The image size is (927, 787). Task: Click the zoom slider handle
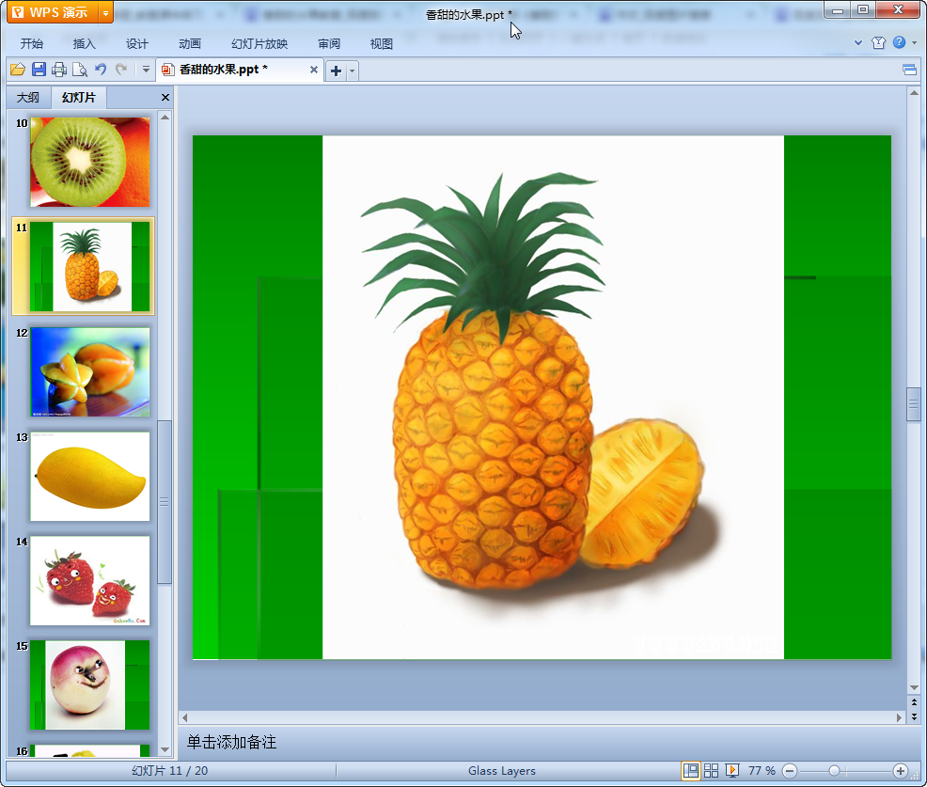pos(834,770)
